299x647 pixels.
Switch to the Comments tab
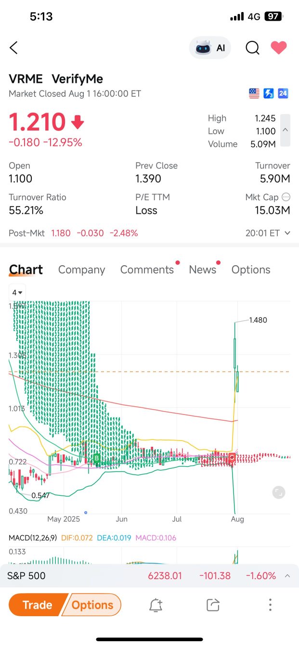click(x=147, y=270)
